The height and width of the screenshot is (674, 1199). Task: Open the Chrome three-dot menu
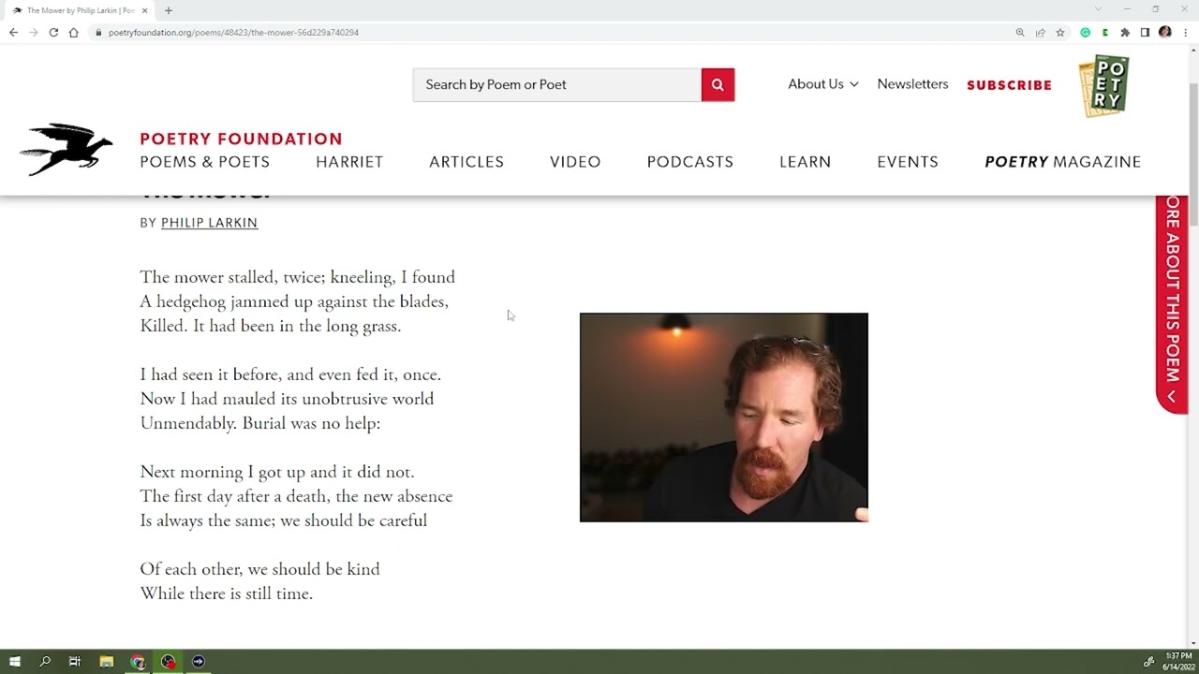tap(1185, 32)
